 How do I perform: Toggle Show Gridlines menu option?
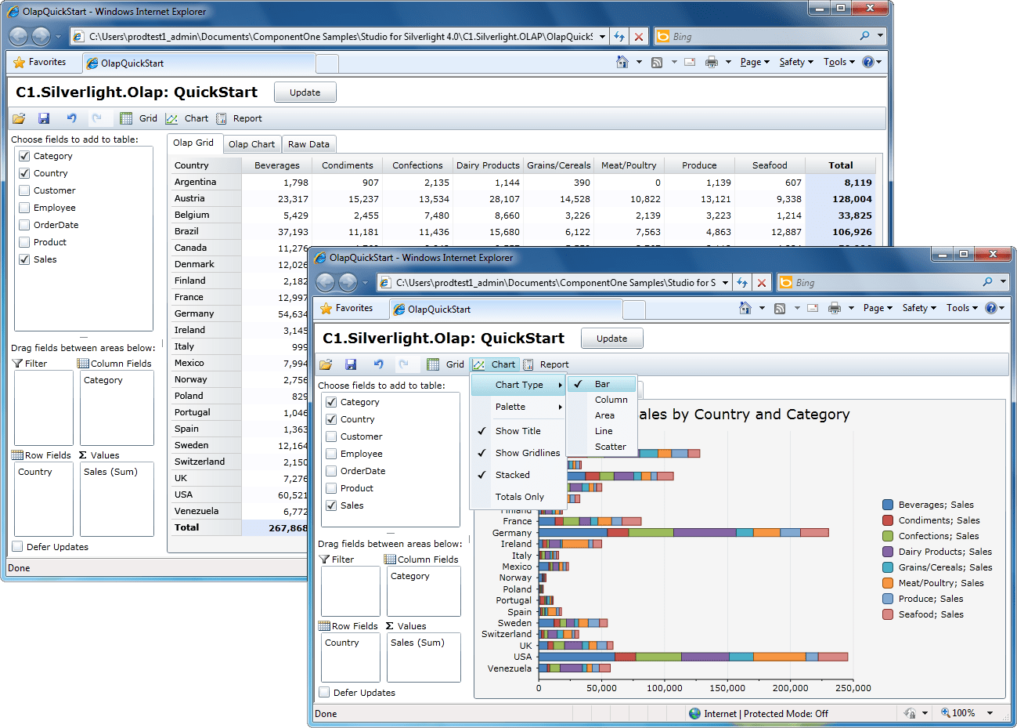[518, 453]
